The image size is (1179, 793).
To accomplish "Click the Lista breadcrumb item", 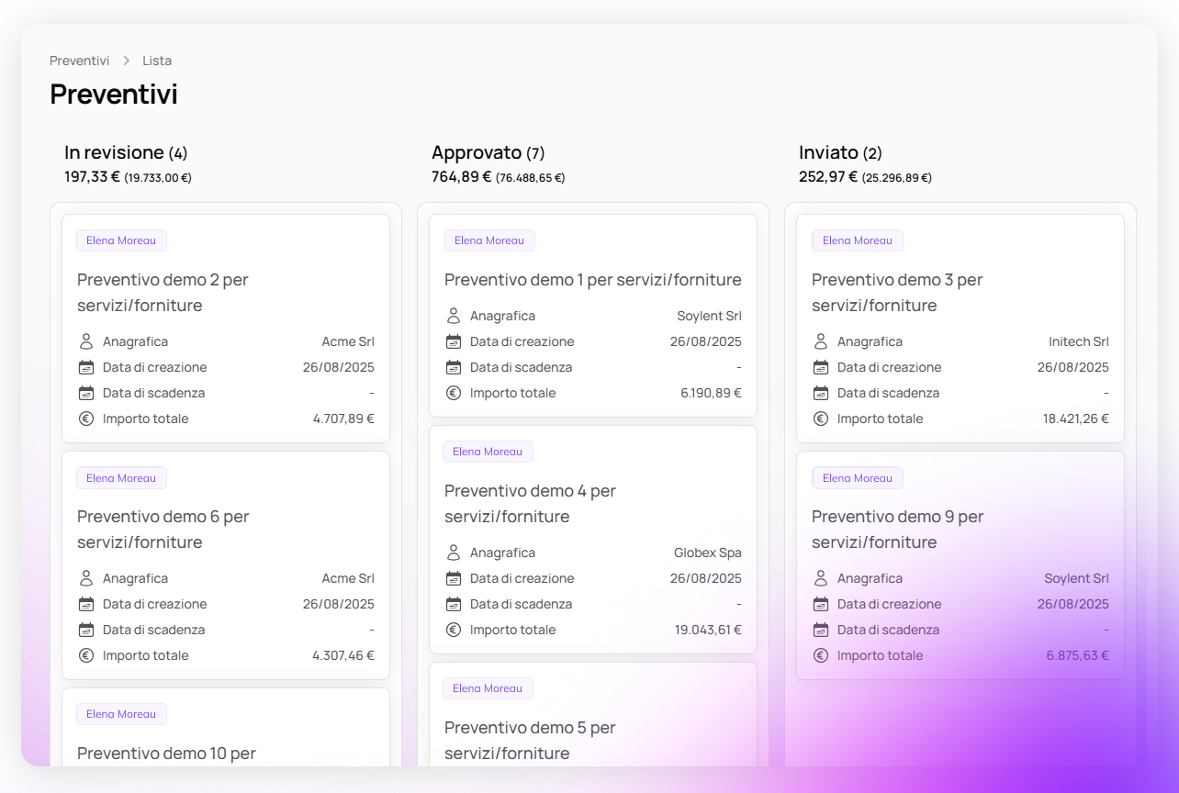I will click(157, 61).
